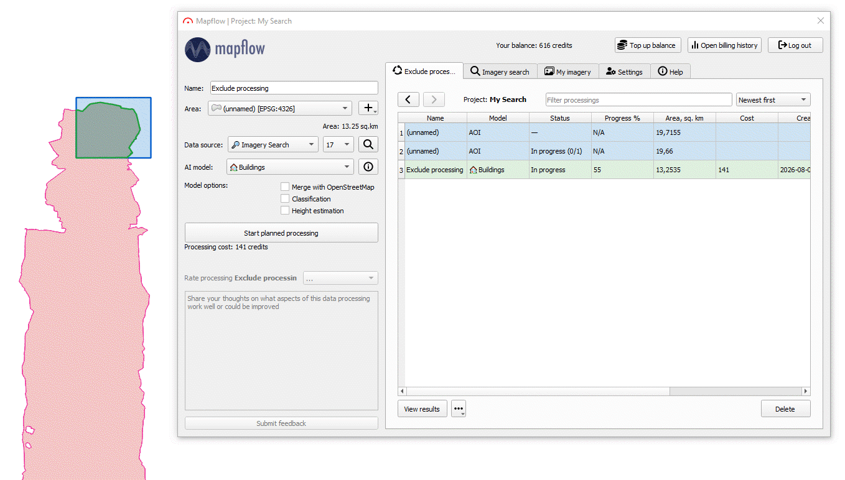Click the Top up balance button
This screenshot has height=480, width=845.
point(648,45)
